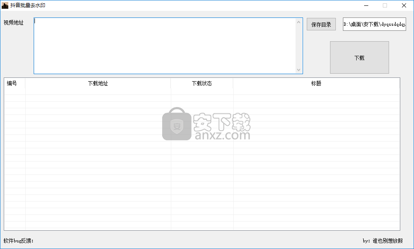Image resolution: width=414 pixels, height=249 pixels.
Task: Click the save path field D:\桌面\安下载
Action: click(x=374, y=24)
